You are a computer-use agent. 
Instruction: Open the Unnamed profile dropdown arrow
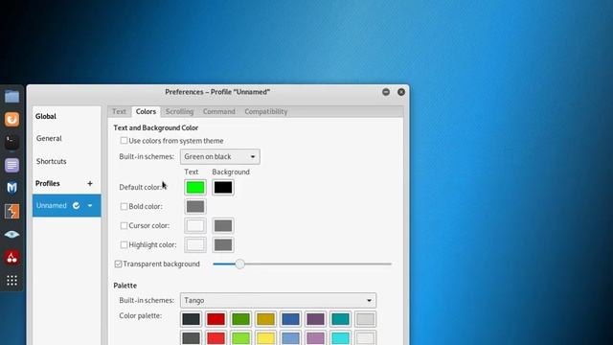point(90,205)
